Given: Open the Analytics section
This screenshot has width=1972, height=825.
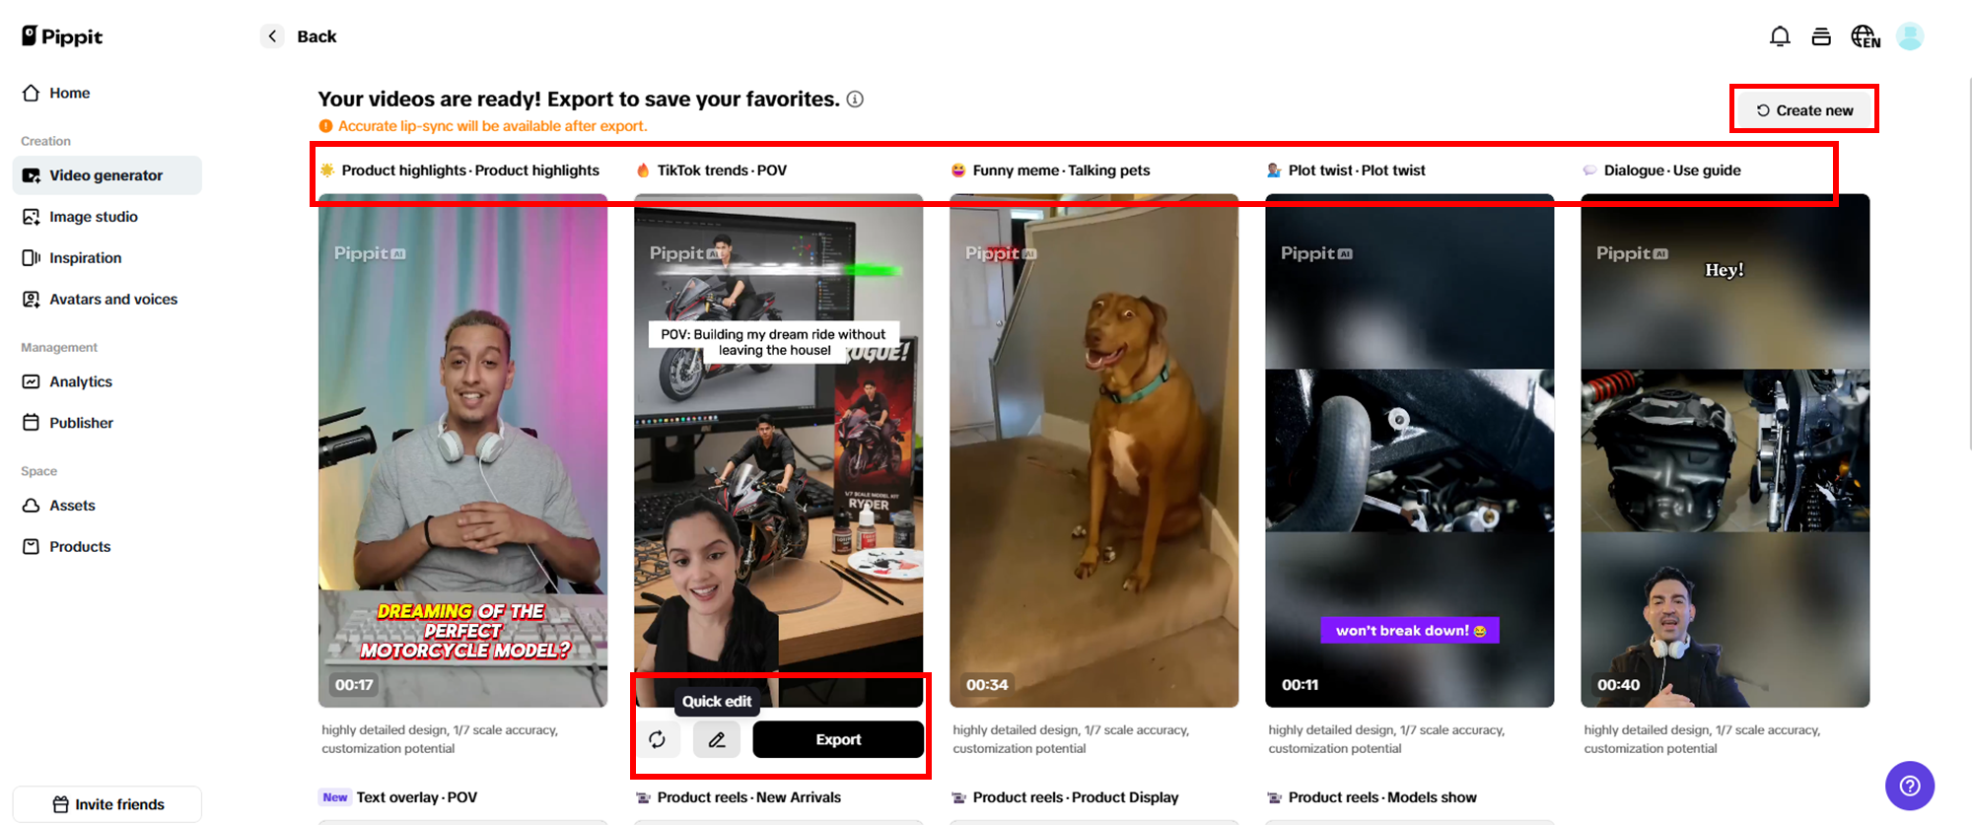Looking at the screenshot, I should [x=80, y=381].
